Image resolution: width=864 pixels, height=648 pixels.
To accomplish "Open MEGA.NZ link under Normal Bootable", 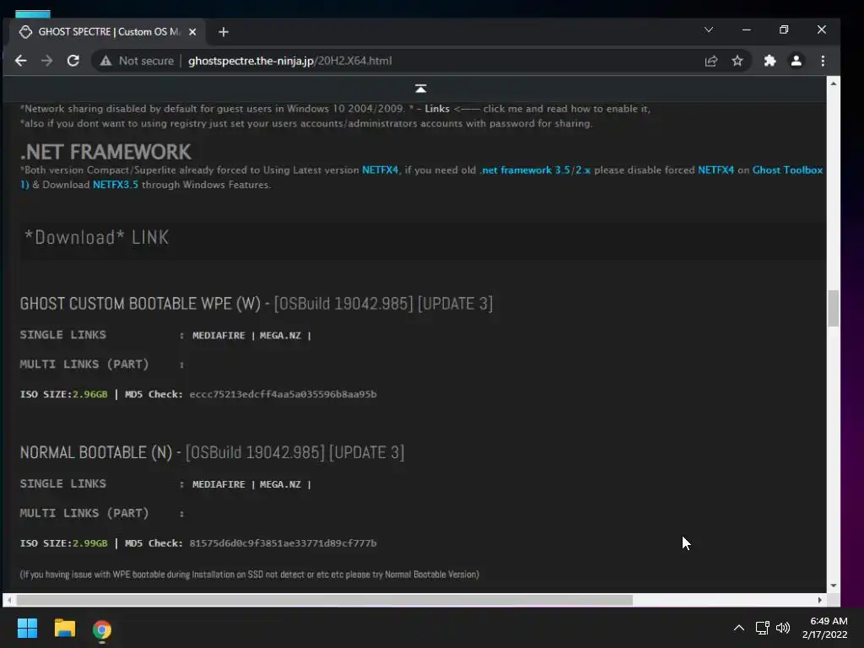I will tap(280, 484).
